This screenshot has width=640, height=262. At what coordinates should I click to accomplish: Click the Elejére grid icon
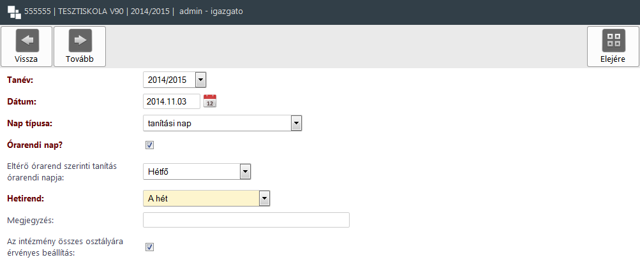[x=613, y=40]
